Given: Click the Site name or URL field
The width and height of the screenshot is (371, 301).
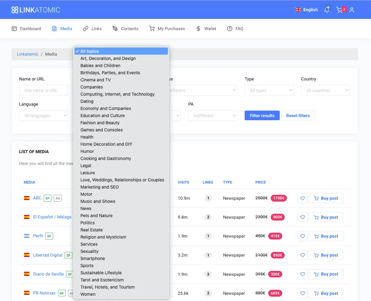Looking at the screenshot, I should pyautogui.click(x=43, y=90).
